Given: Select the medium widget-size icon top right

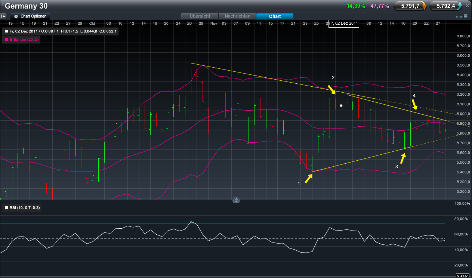Looking at the screenshot, I should tap(461, 16).
